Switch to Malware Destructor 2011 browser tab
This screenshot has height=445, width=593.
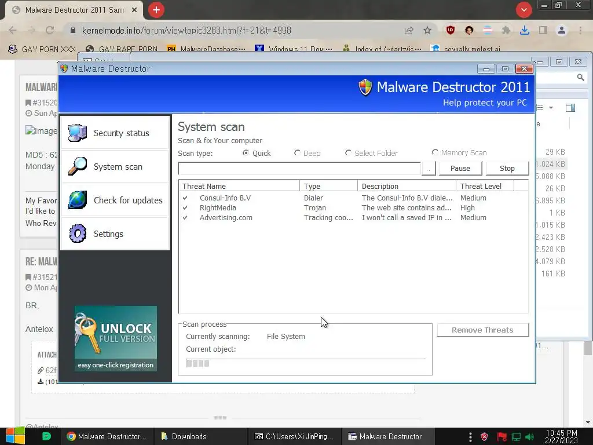(x=75, y=10)
